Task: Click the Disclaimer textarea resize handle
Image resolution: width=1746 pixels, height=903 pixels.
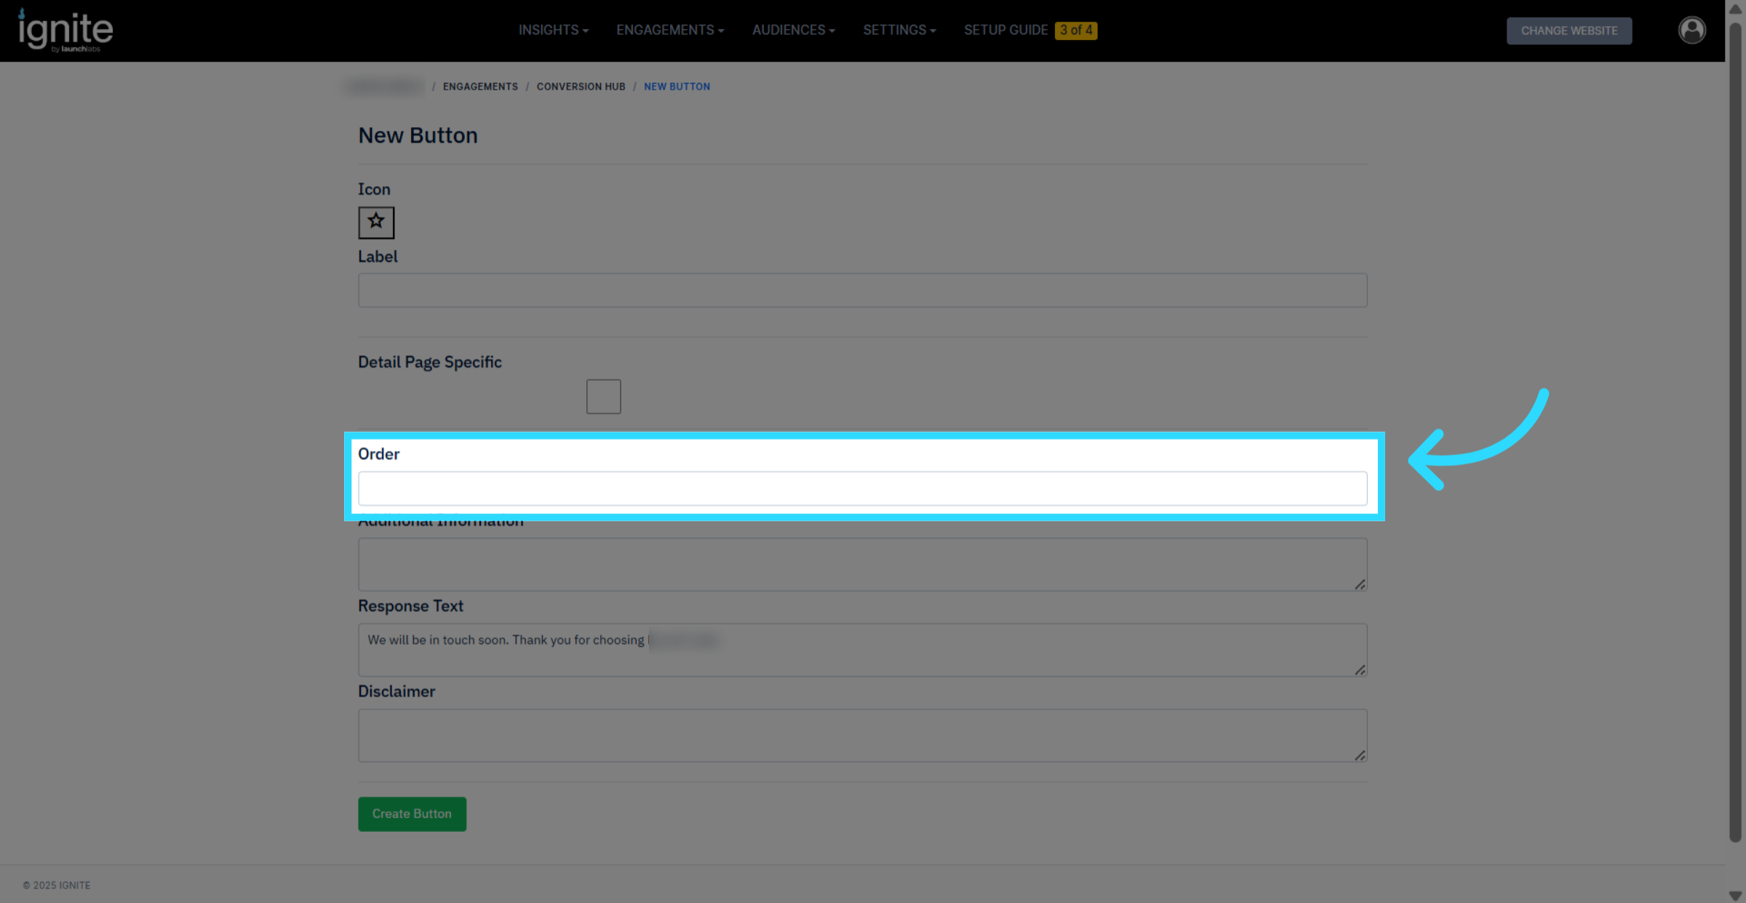Action: [x=1360, y=755]
